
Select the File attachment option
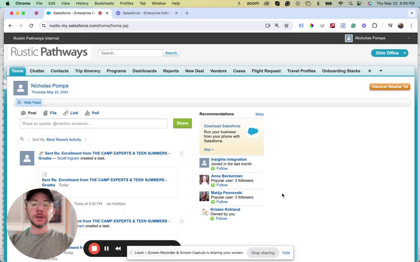click(x=50, y=113)
